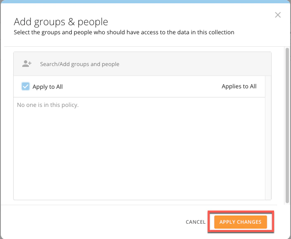The height and width of the screenshot is (239, 291).
Task: Click the Add groups & people heading
Action: (61, 22)
